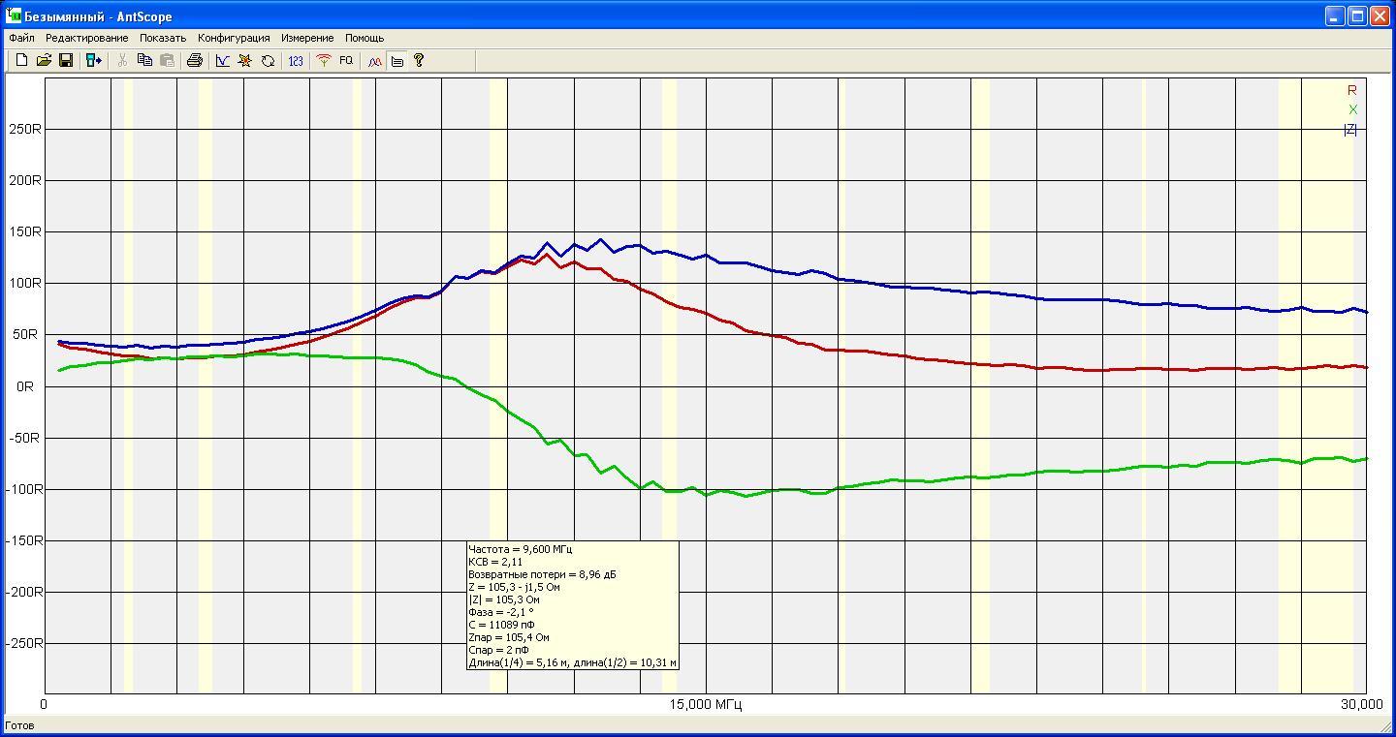Click the 'Готов' status bar text
Screen dimensions: 1396x737
point(19,725)
